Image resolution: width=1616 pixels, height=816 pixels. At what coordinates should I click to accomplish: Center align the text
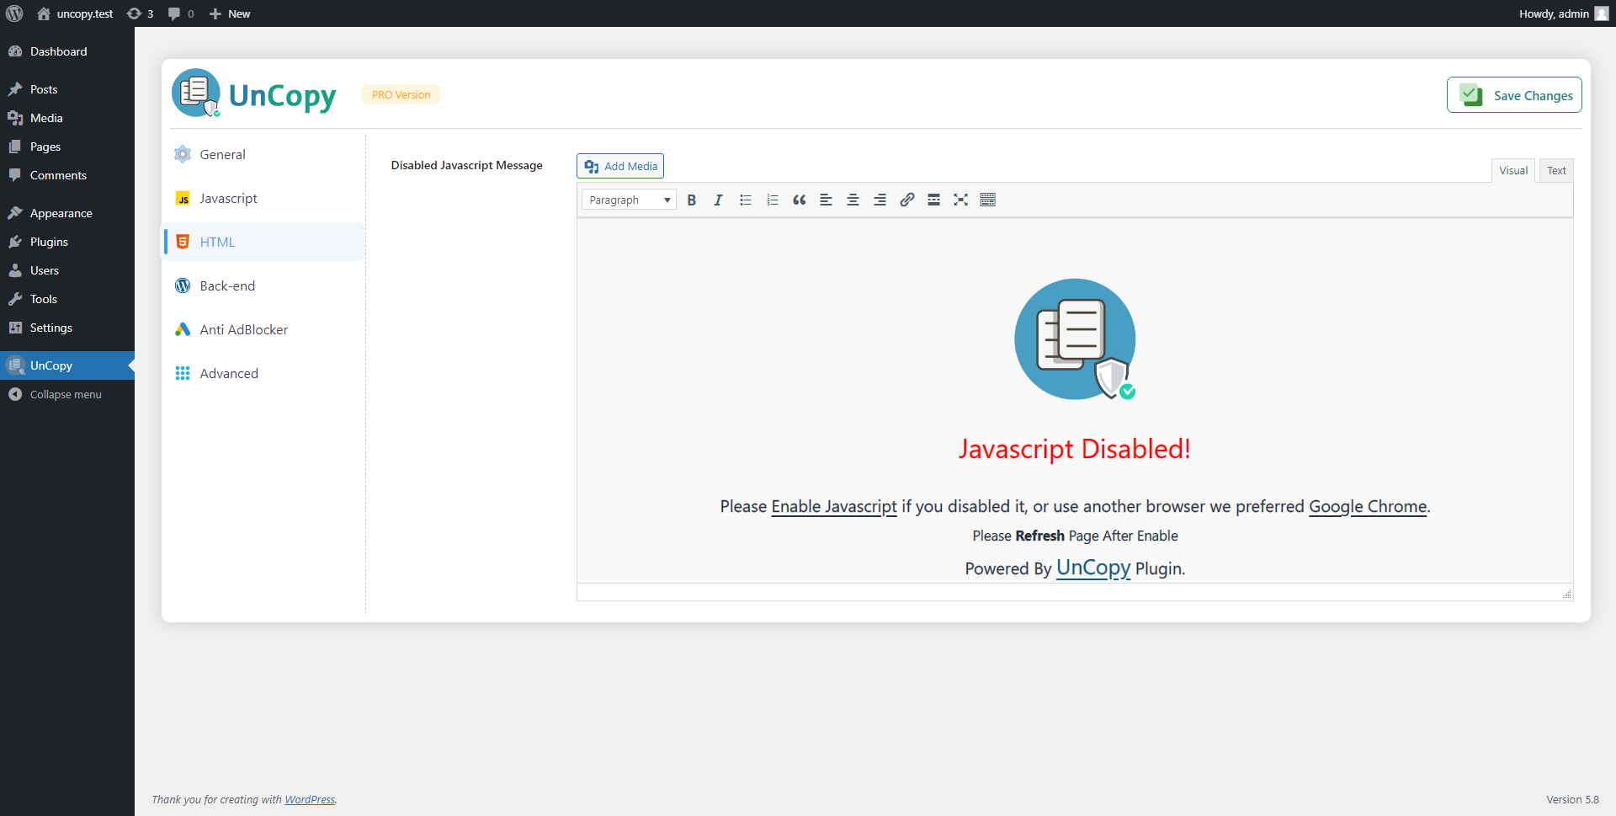853,200
